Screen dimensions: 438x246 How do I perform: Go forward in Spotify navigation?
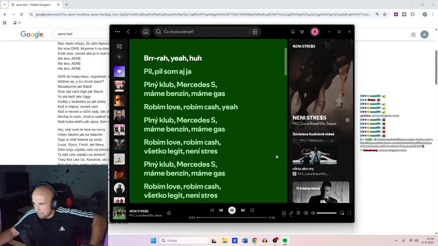tap(136, 32)
